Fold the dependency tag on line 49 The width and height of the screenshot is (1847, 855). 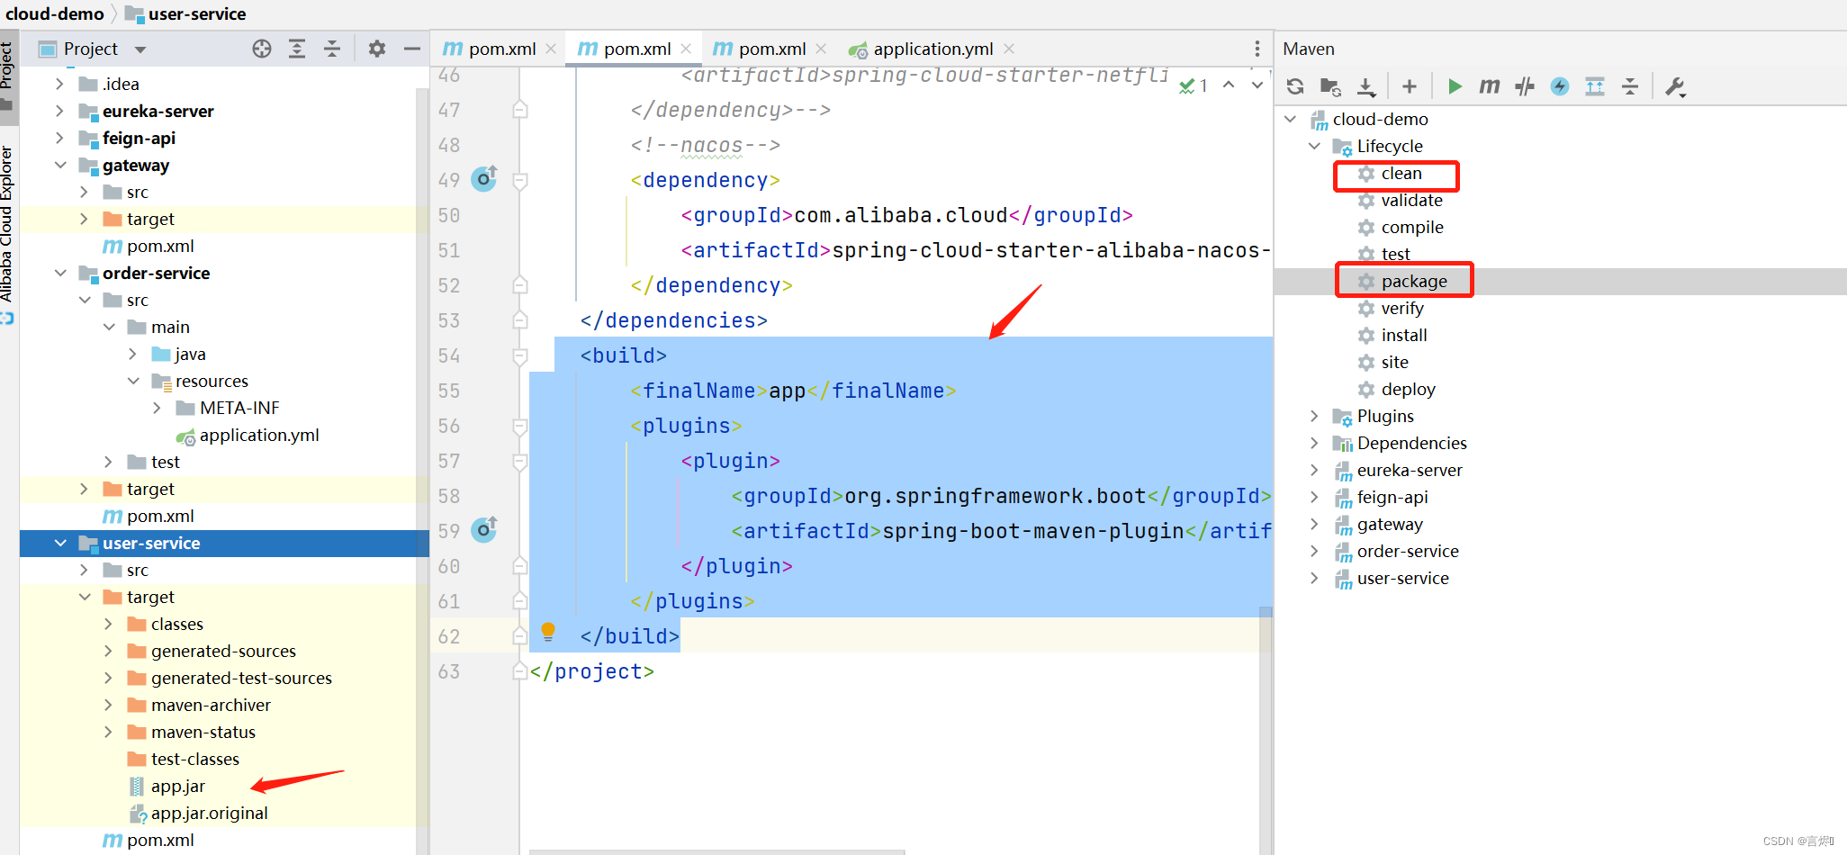tap(519, 180)
